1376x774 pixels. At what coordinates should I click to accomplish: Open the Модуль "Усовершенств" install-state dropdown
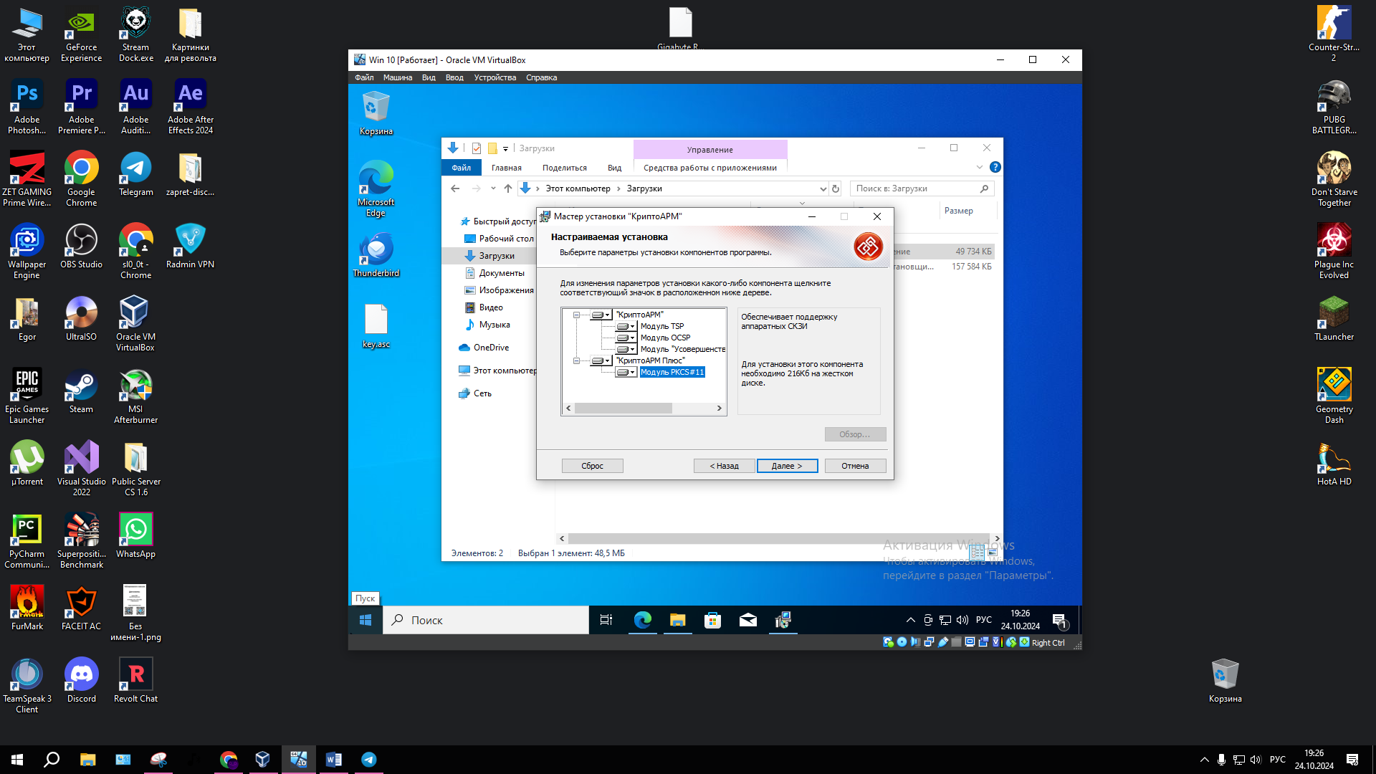(x=626, y=349)
